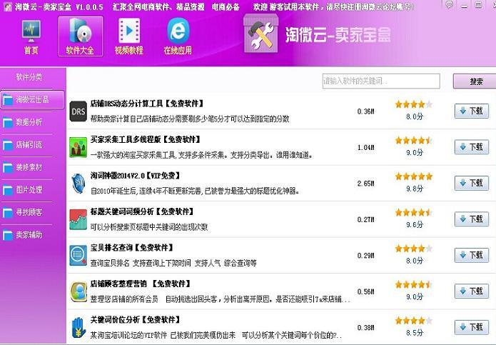Download 店铺DRS动态分计算工具
This screenshot has width=496, height=345.
point(471,111)
